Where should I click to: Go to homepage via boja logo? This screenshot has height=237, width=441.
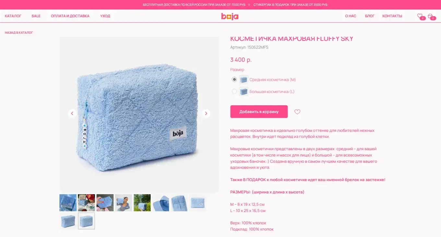click(230, 16)
